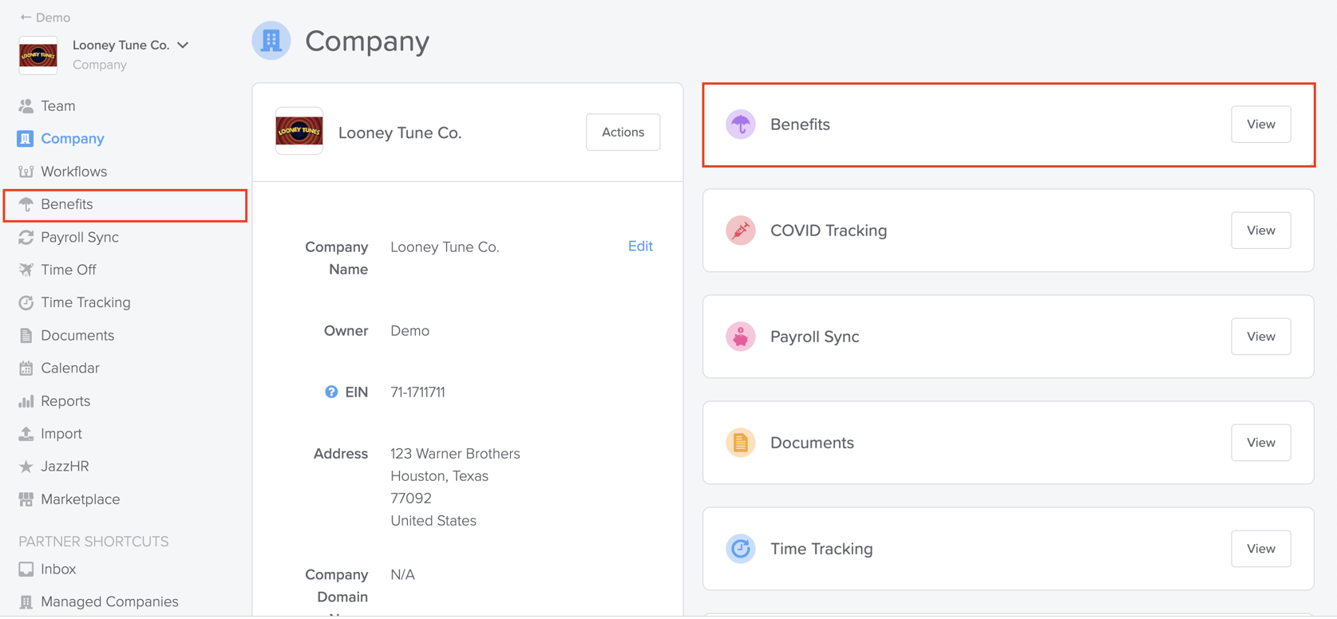1337x619 pixels.
Task: Click the Payroll Sync piggy bank icon
Action: tap(741, 337)
